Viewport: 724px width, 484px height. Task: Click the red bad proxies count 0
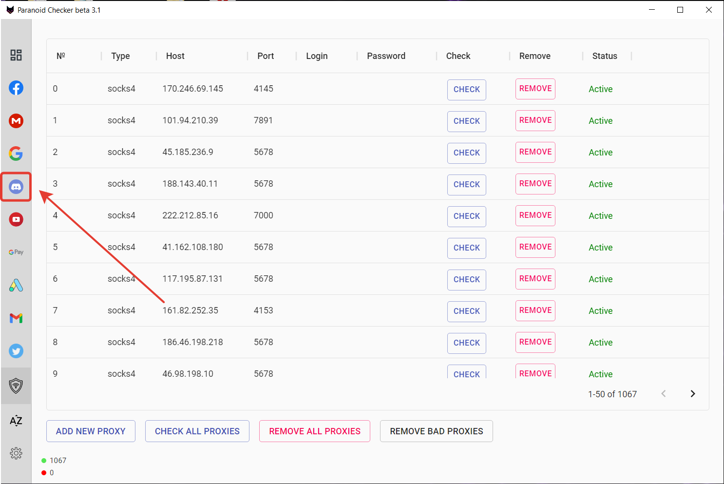[x=52, y=473]
